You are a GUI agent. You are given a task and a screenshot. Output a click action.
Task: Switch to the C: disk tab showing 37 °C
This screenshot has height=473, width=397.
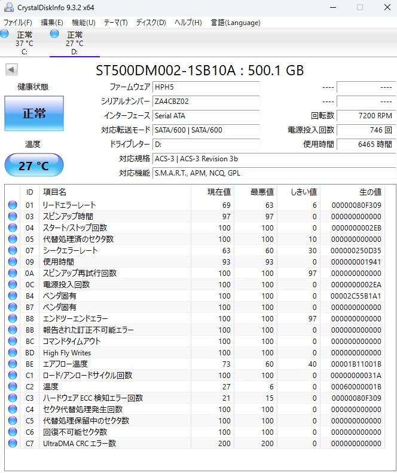pyautogui.click(x=25, y=43)
